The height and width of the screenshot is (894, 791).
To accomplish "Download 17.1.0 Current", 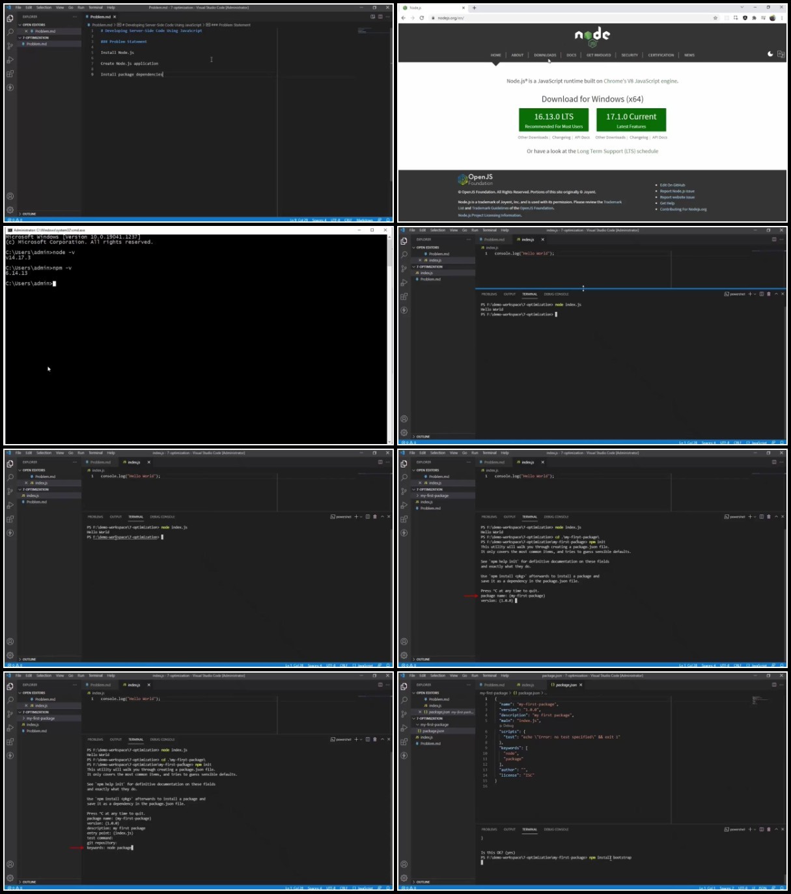I will (x=631, y=120).
